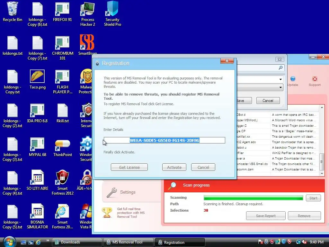Screen dimensions: 329x247
Task: Click the Remove button in Scan progress
Action: 304,216
